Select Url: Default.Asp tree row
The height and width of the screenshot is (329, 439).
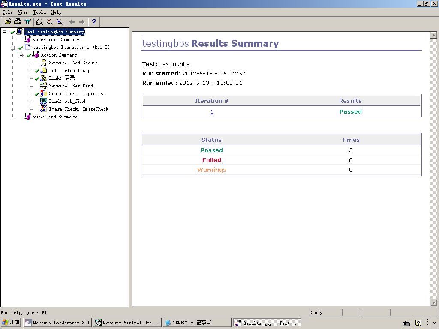[x=70, y=71]
